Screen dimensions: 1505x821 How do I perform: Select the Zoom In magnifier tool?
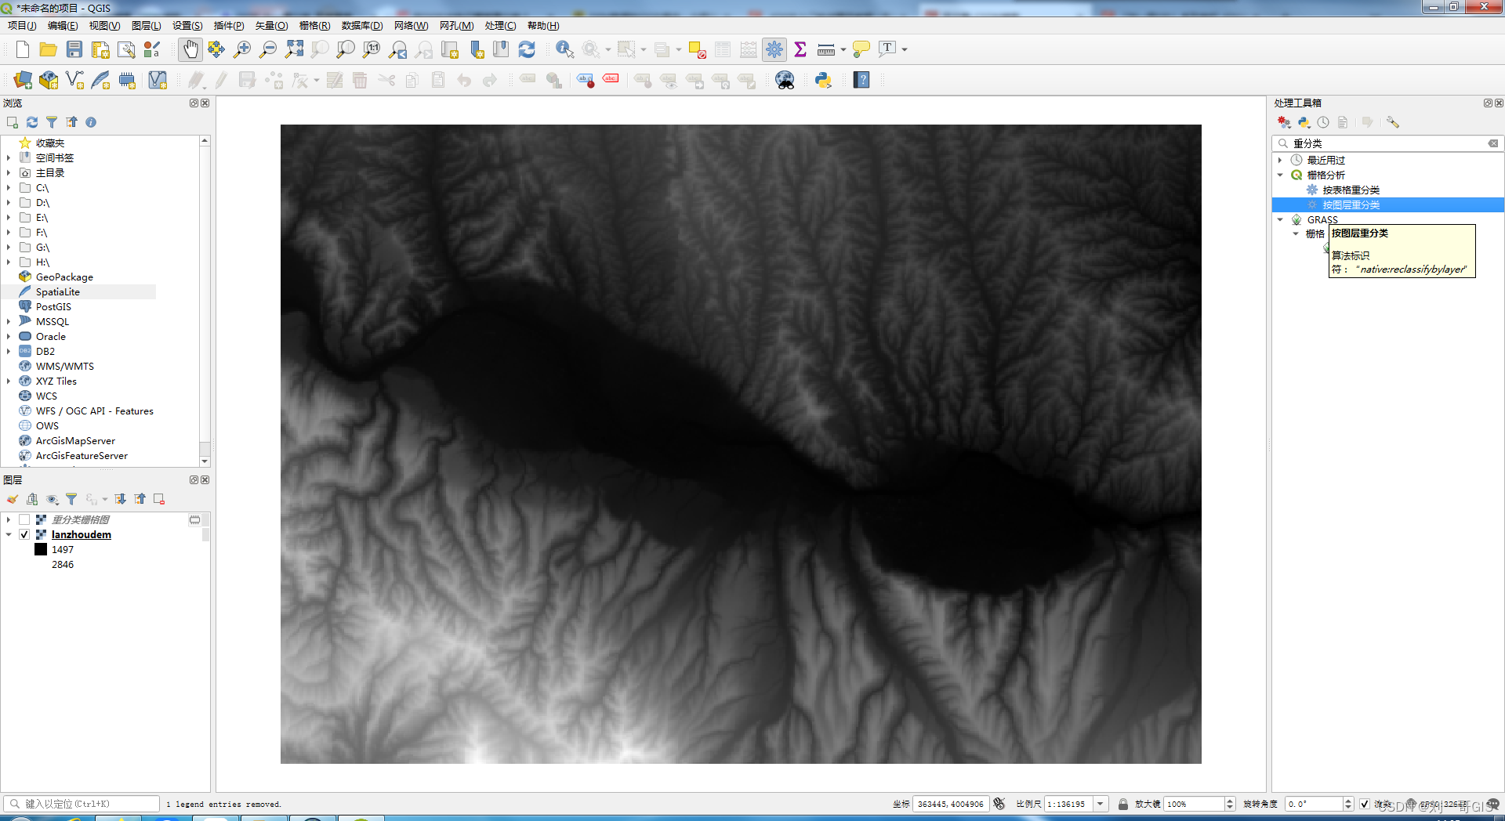(x=242, y=49)
